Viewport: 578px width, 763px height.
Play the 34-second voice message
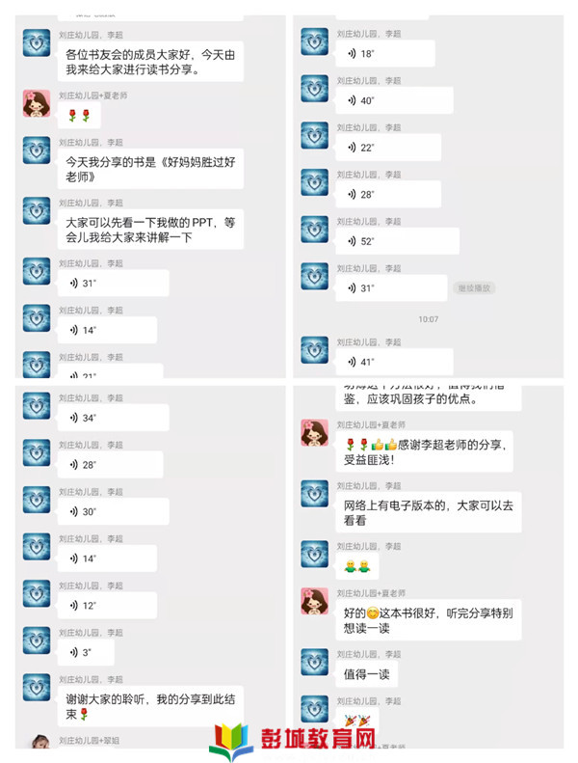point(114,418)
